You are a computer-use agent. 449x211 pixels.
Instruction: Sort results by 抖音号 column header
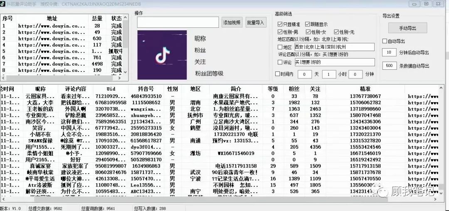146,89
